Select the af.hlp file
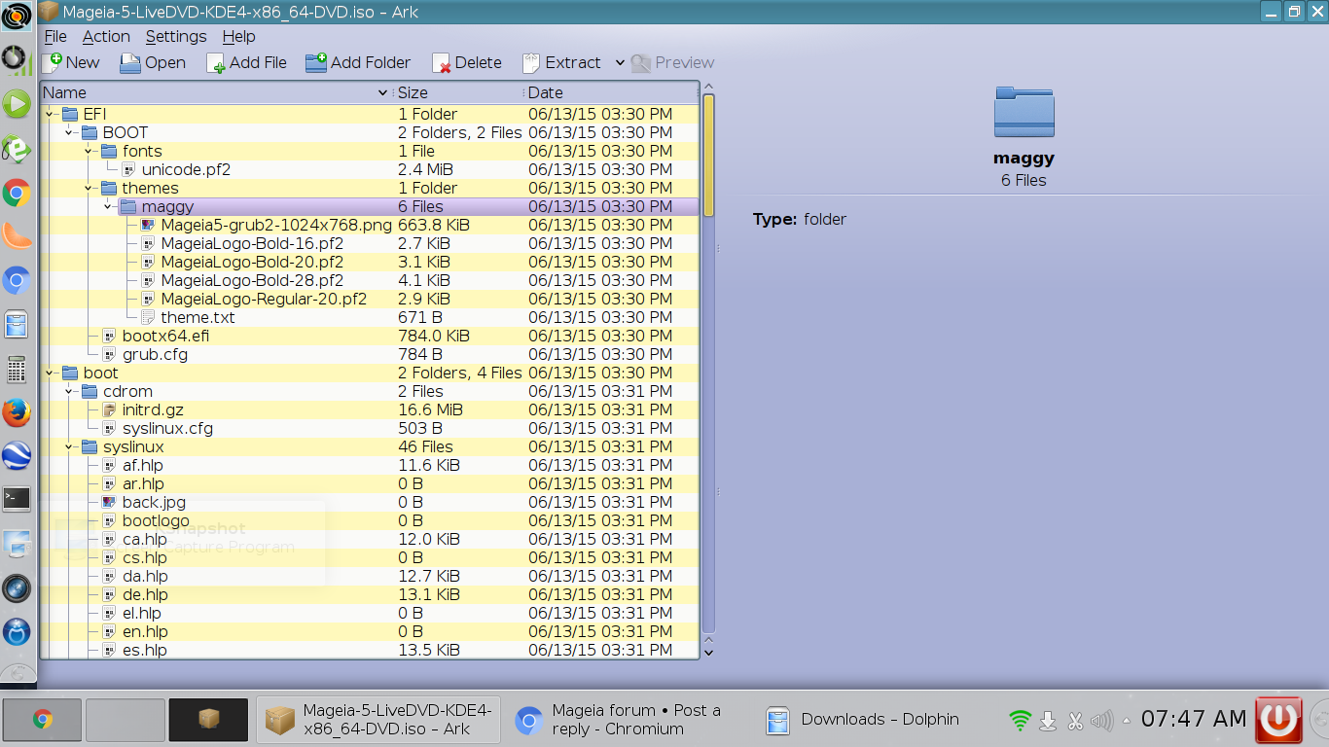Viewport: 1329px width, 747px height. pyautogui.click(x=143, y=465)
